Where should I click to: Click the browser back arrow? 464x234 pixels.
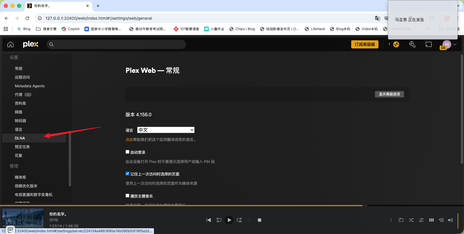6,18
